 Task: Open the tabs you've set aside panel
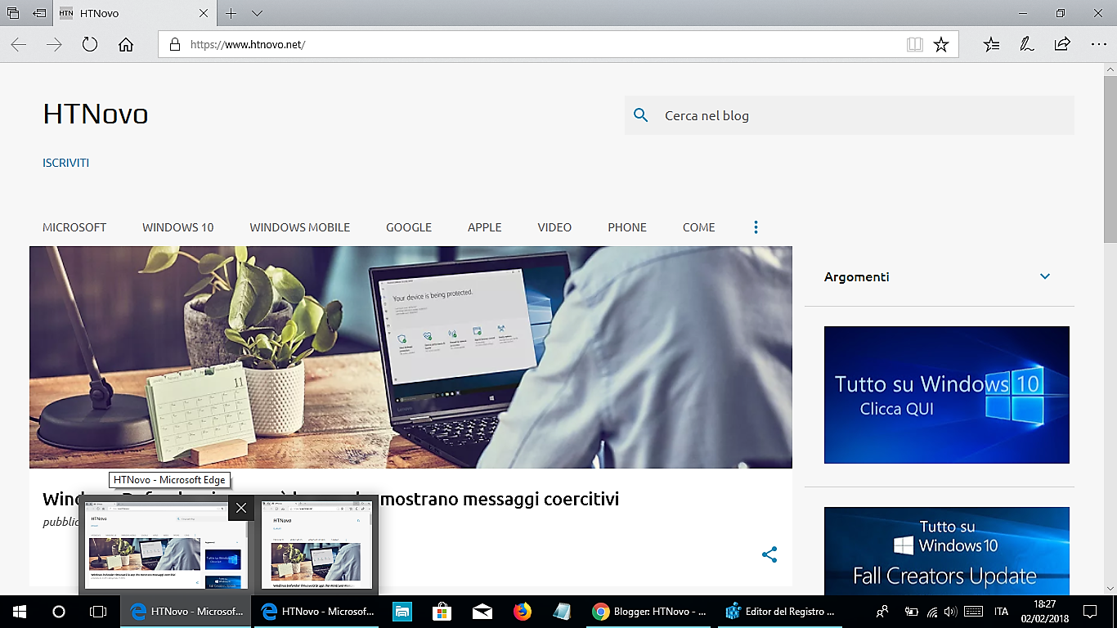[13, 13]
